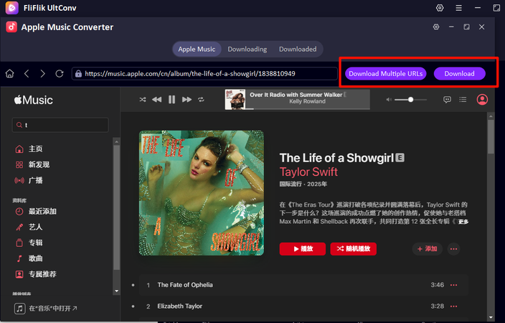Open FliFlik UltConv settings gear

pyautogui.click(x=440, y=8)
